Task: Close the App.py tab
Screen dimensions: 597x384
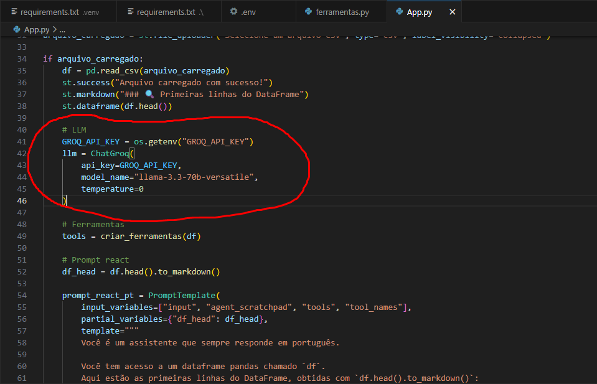Action: [x=453, y=12]
